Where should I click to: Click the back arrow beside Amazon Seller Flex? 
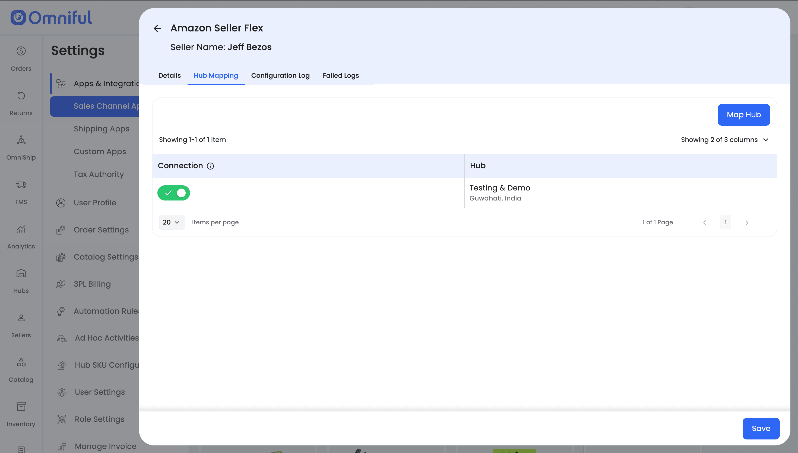157,29
